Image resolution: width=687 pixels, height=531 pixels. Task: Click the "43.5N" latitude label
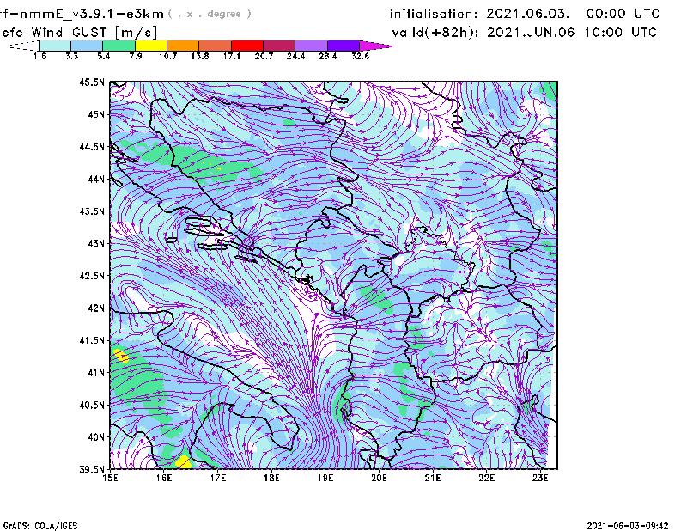click(92, 211)
